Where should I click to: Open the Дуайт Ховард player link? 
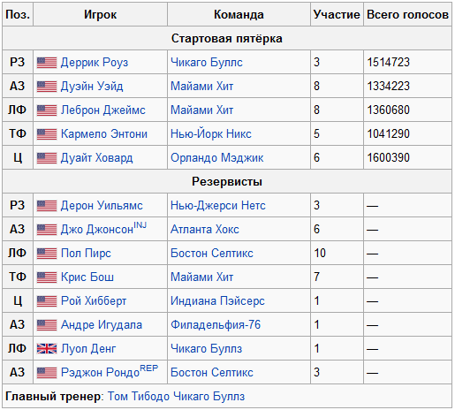coord(96,158)
